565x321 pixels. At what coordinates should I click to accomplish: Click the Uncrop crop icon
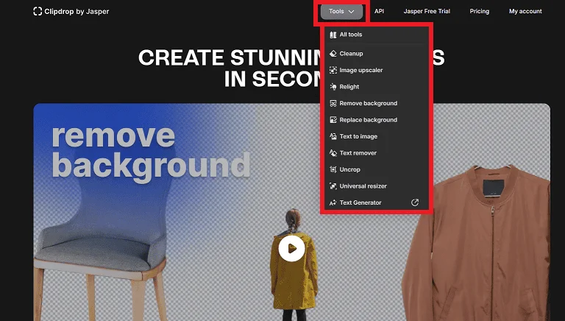(333, 169)
